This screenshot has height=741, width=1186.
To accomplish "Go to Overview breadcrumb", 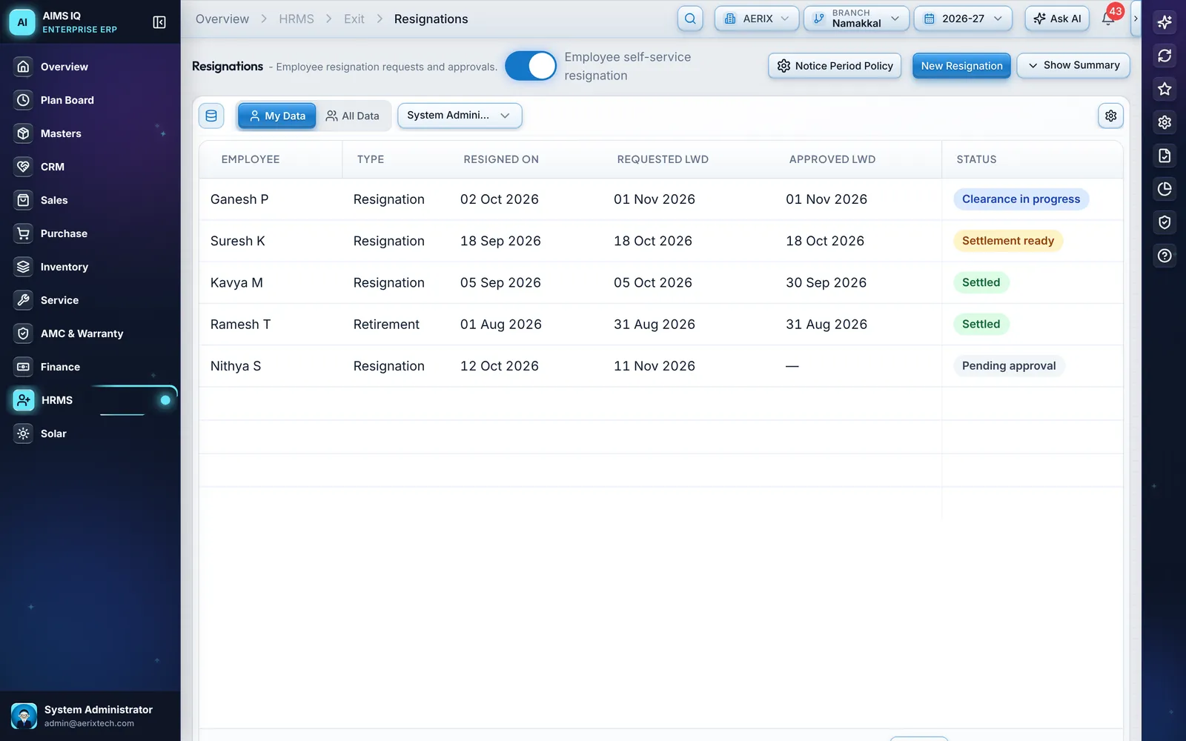I will click(222, 19).
